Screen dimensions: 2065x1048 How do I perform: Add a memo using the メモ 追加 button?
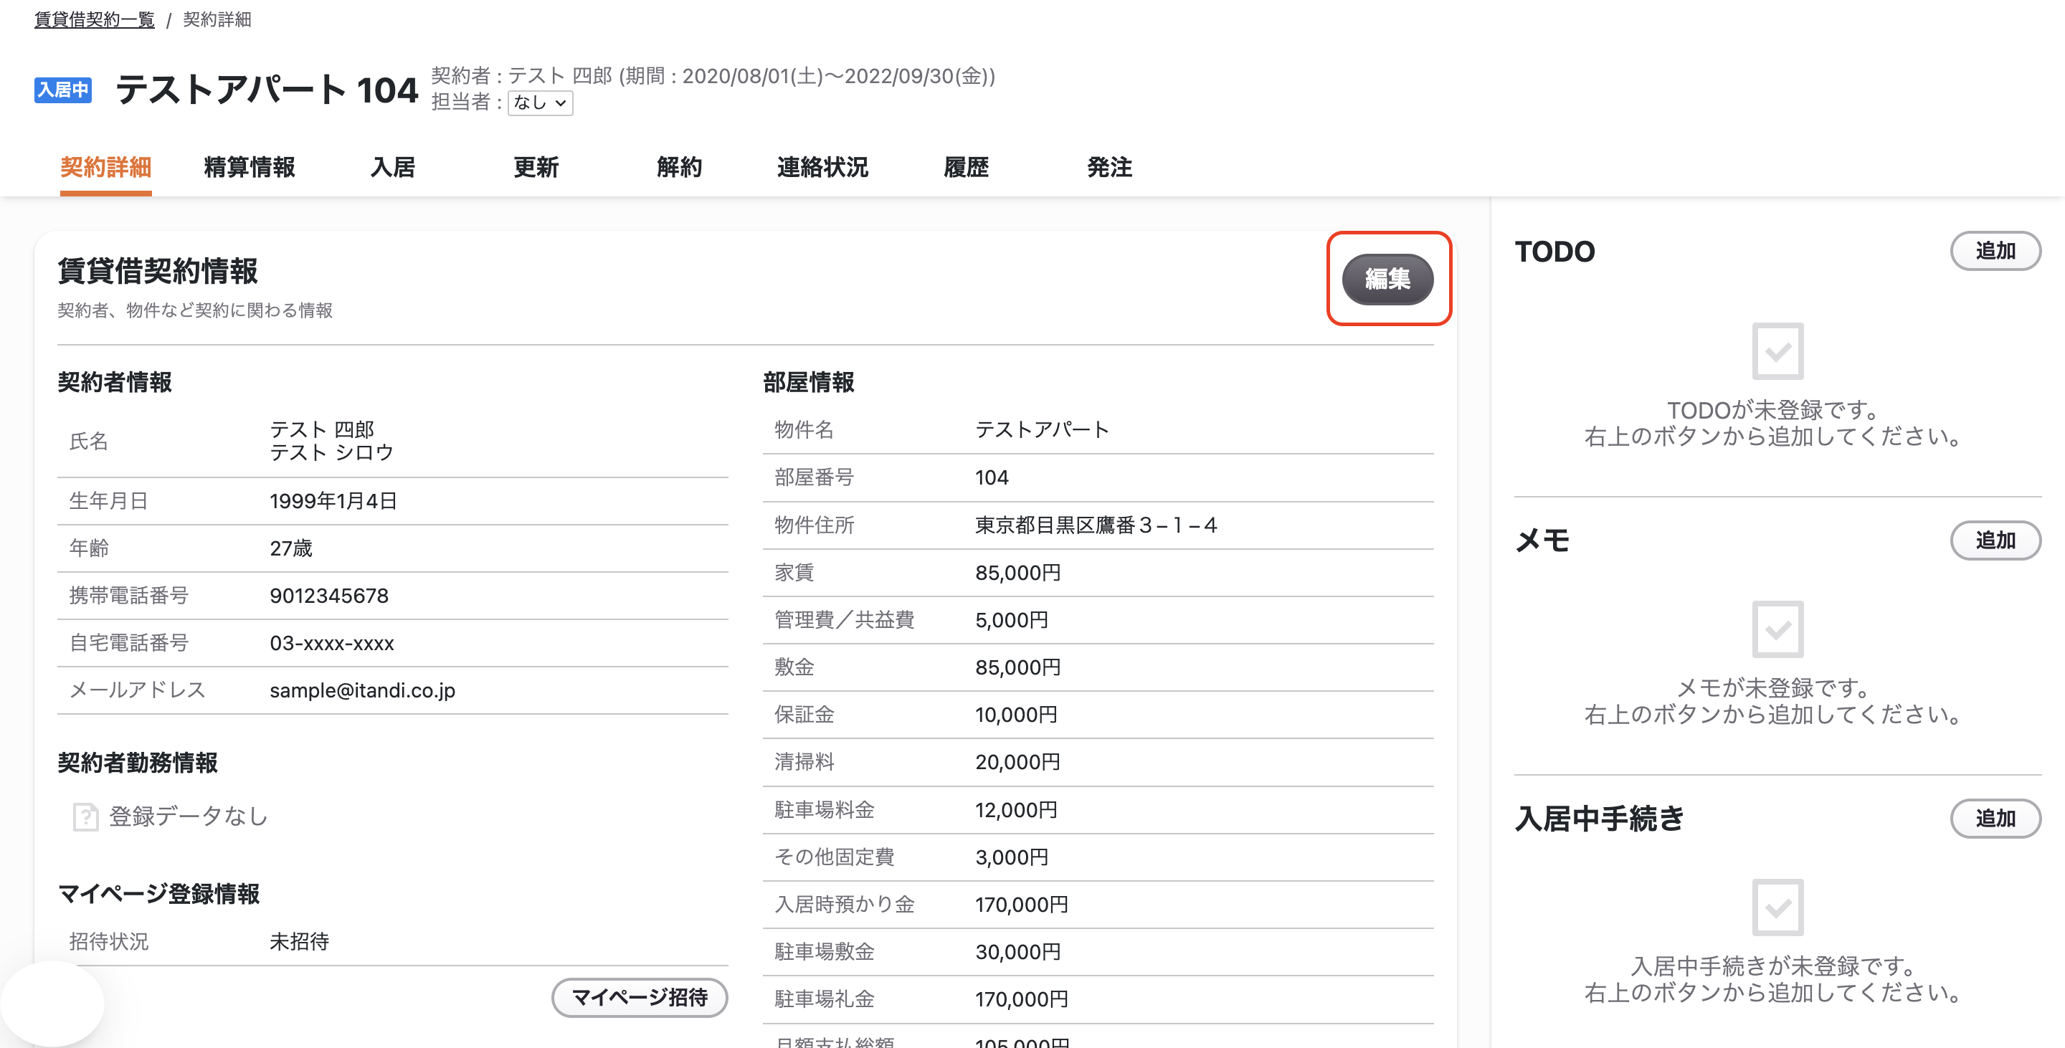pyautogui.click(x=1995, y=540)
